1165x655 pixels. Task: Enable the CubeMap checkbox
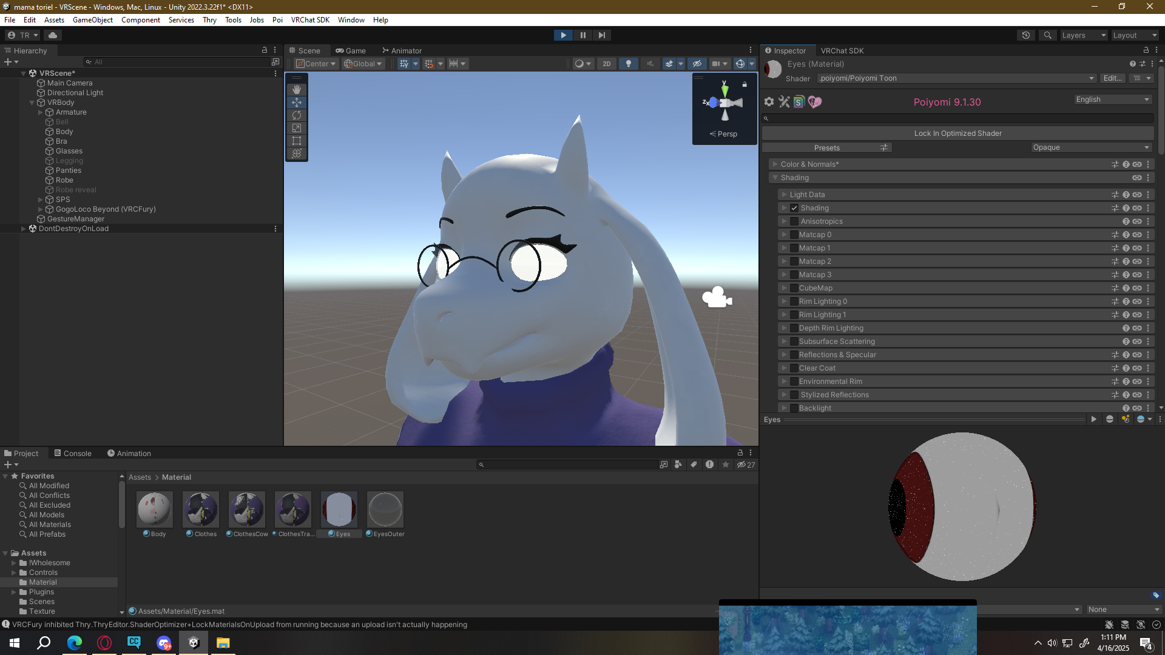click(x=794, y=288)
